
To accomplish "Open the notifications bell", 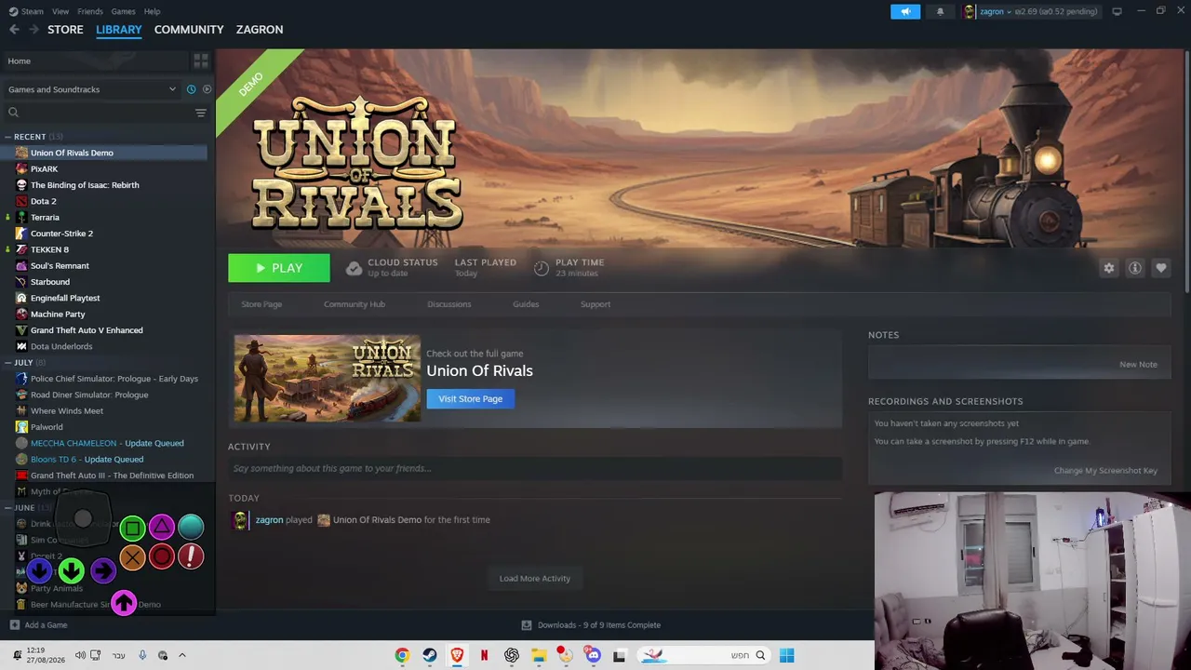I will (x=940, y=11).
